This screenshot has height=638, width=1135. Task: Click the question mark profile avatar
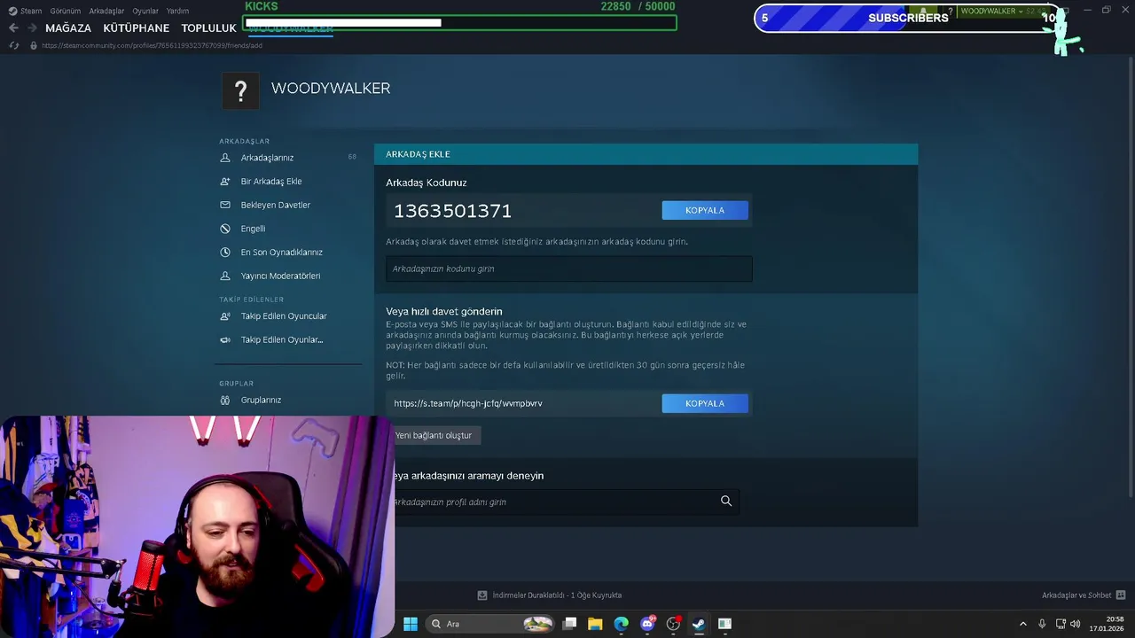point(240,90)
